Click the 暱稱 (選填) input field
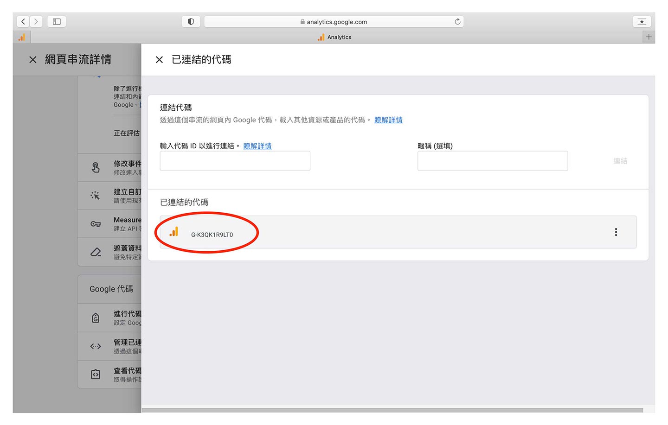Image resolution: width=668 pixels, height=425 pixels. (492, 161)
